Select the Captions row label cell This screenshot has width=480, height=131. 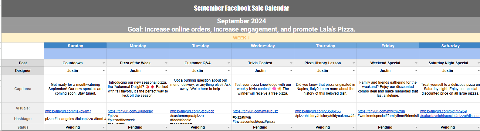23,89
